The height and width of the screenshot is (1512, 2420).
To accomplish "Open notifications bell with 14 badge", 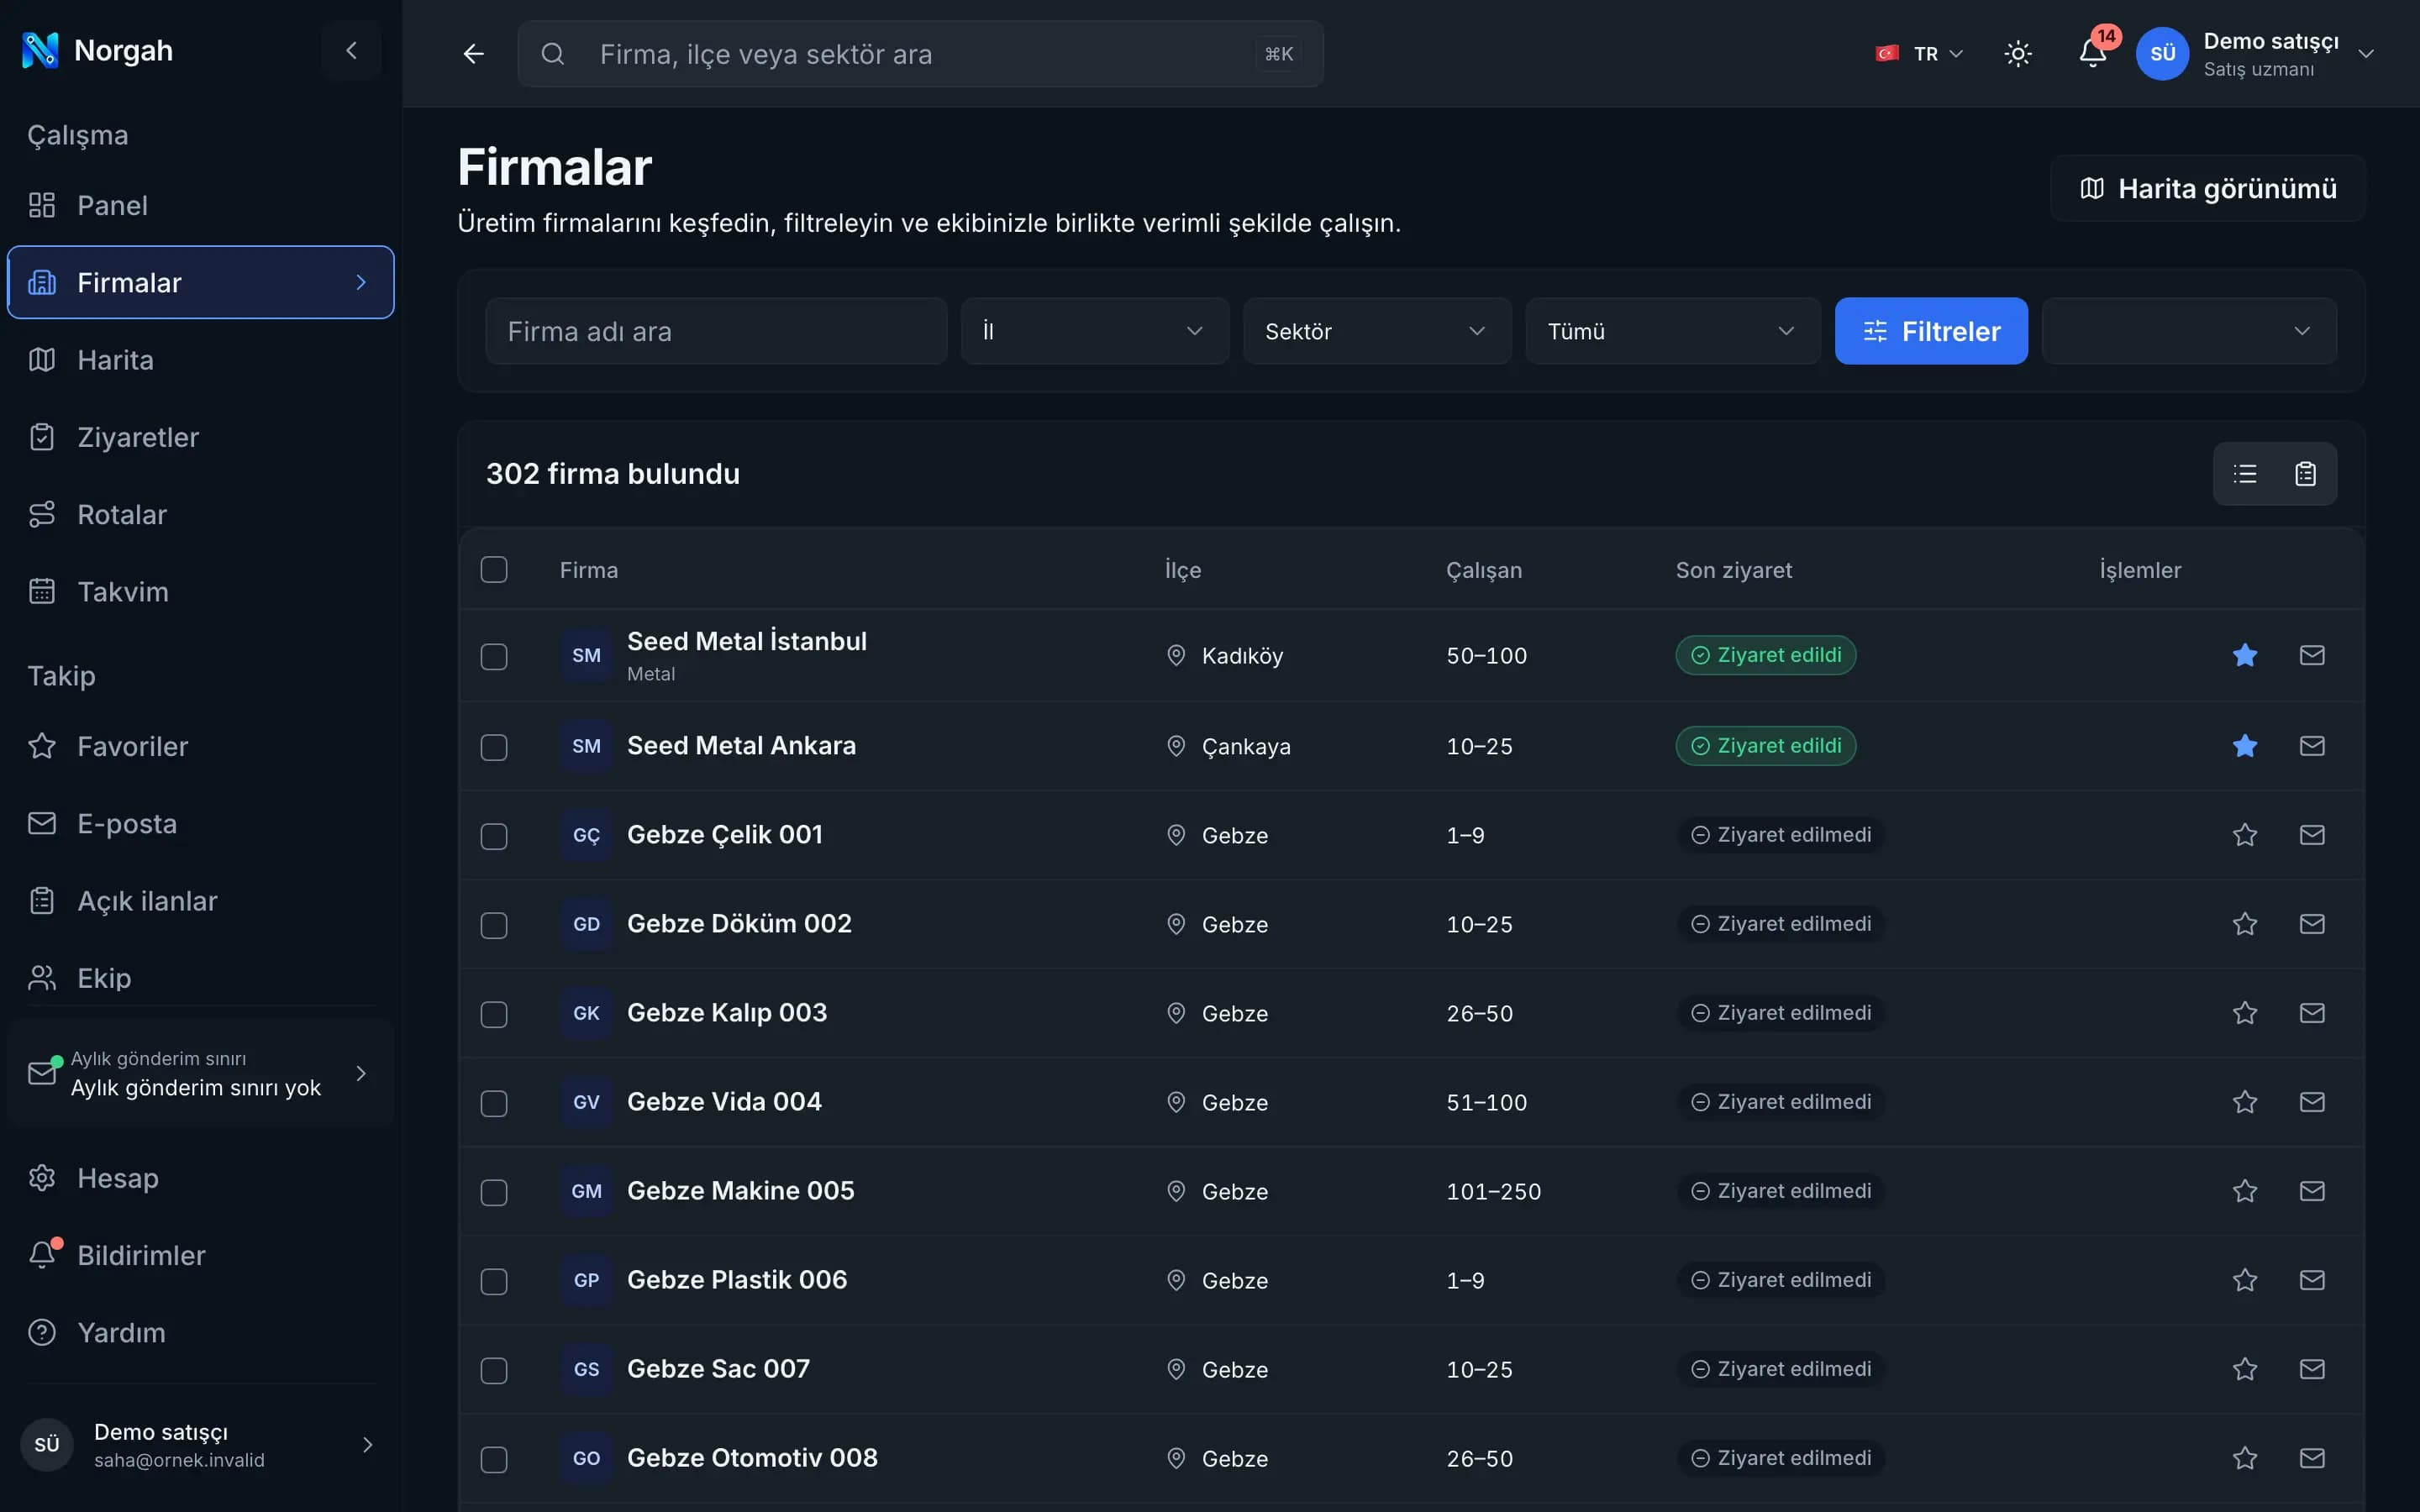I will [x=2093, y=52].
